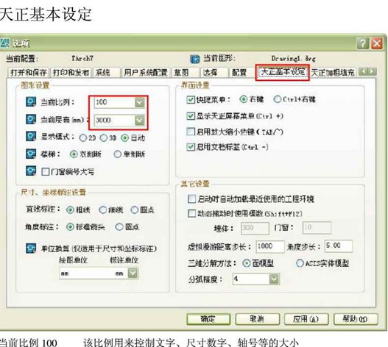The image size is (388, 347).
Task: Switch to 打开和保存 tab
Action: click(x=28, y=73)
